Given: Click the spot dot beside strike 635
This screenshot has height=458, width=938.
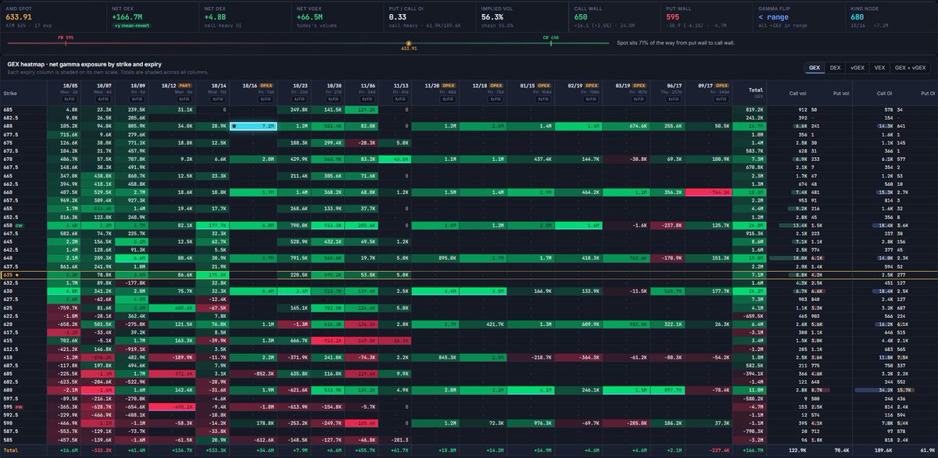Looking at the screenshot, I should [x=17, y=275].
